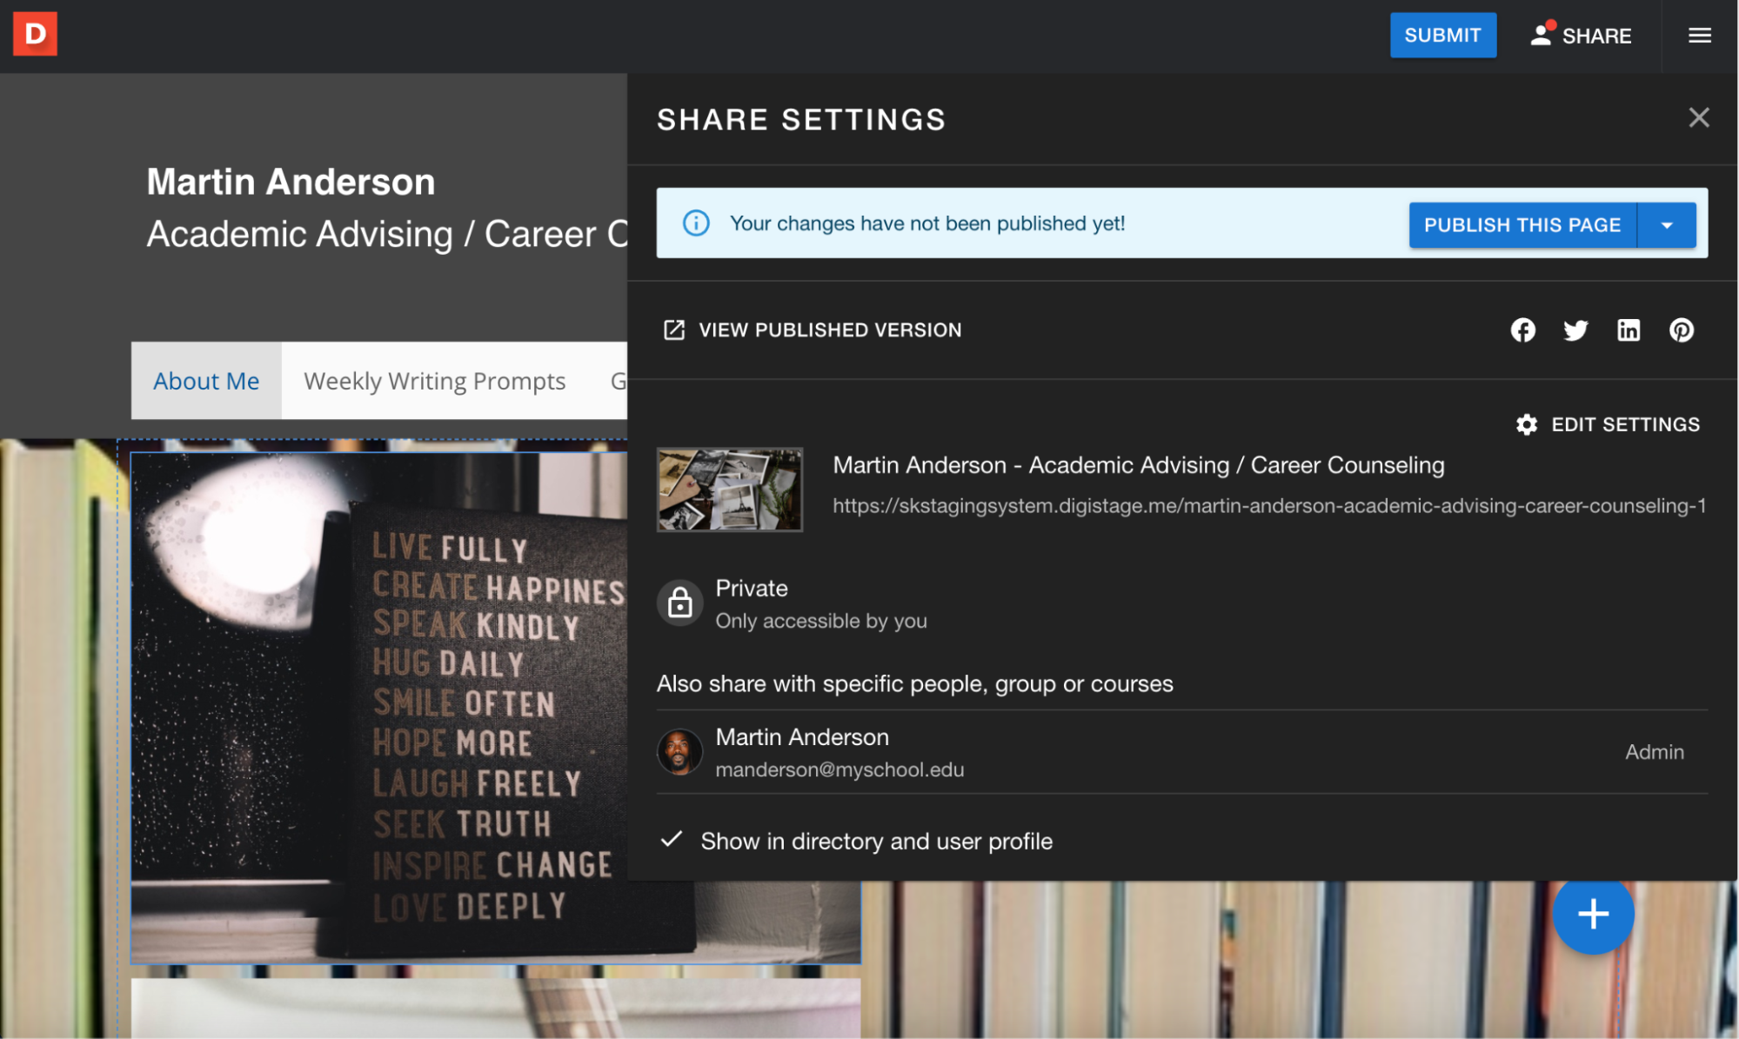
Task: Select the Live Fully quote image block
Action: click(495, 708)
